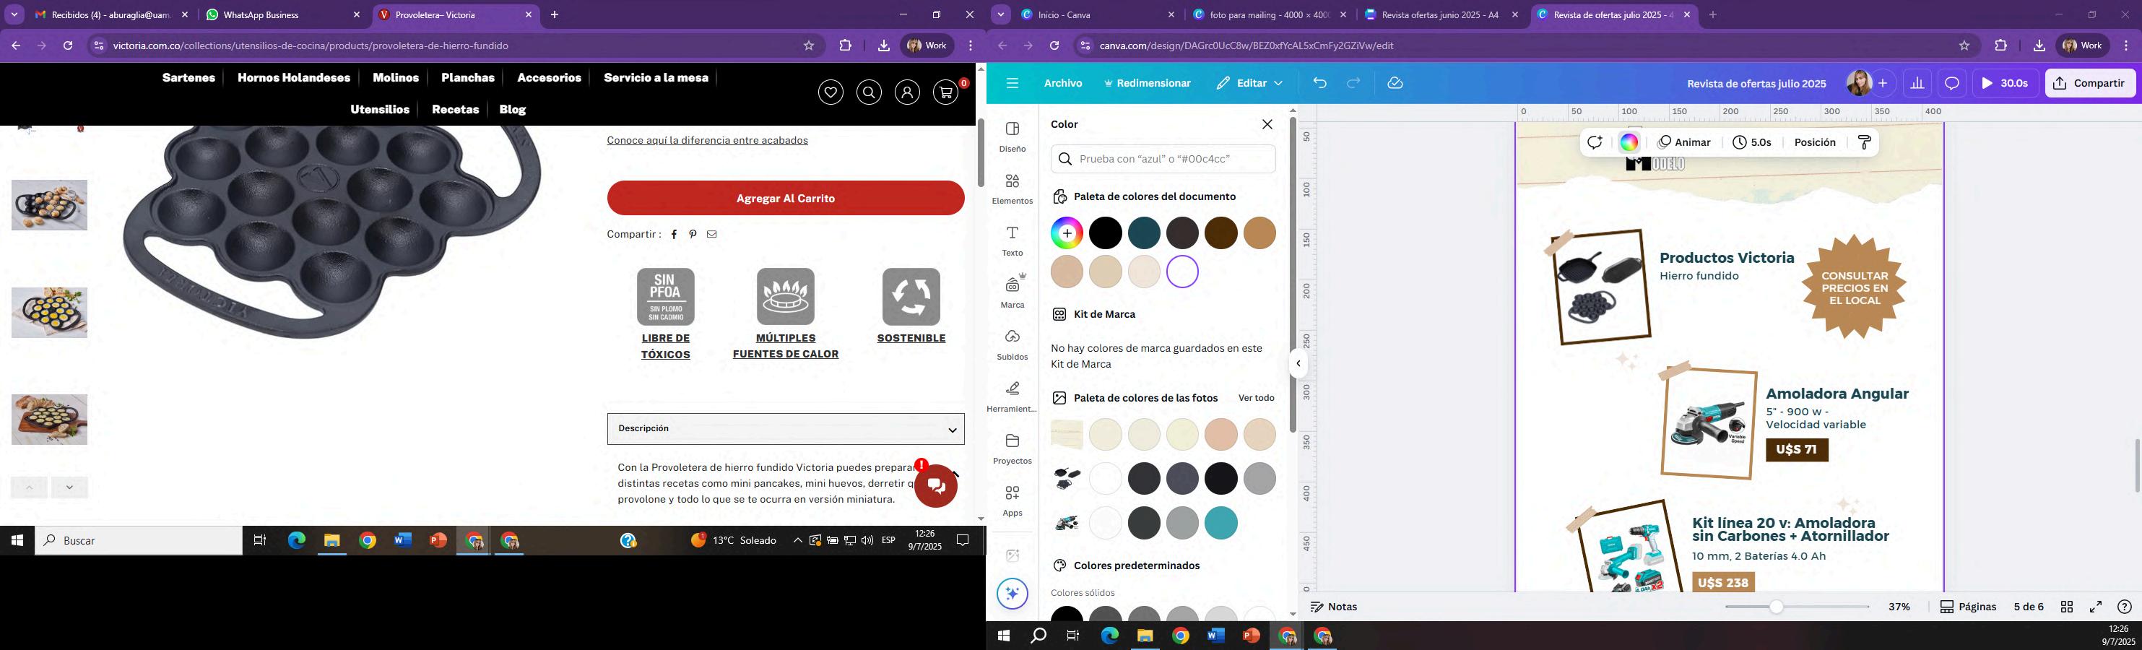2142x650 pixels.
Task: Open the Subidos uploads panel
Action: (x=1012, y=345)
